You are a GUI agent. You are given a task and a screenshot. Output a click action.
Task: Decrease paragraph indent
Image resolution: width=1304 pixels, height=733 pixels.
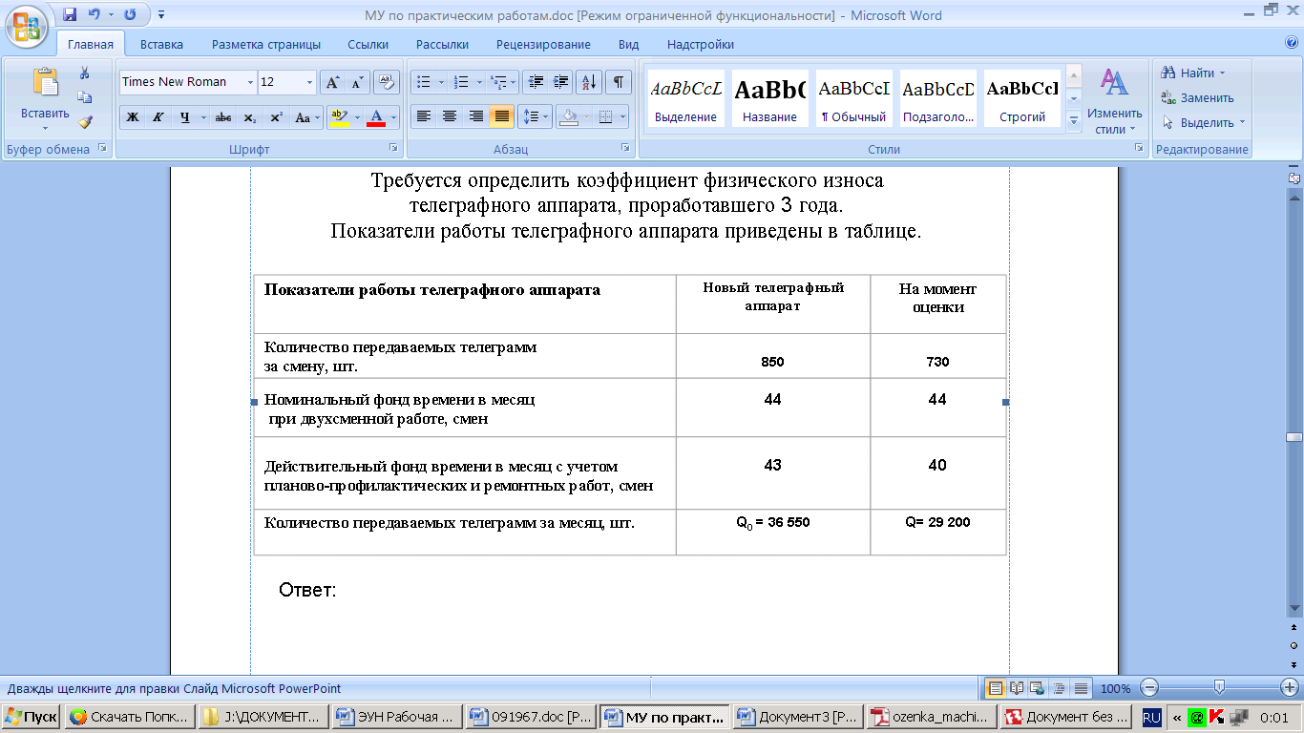(x=536, y=82)
